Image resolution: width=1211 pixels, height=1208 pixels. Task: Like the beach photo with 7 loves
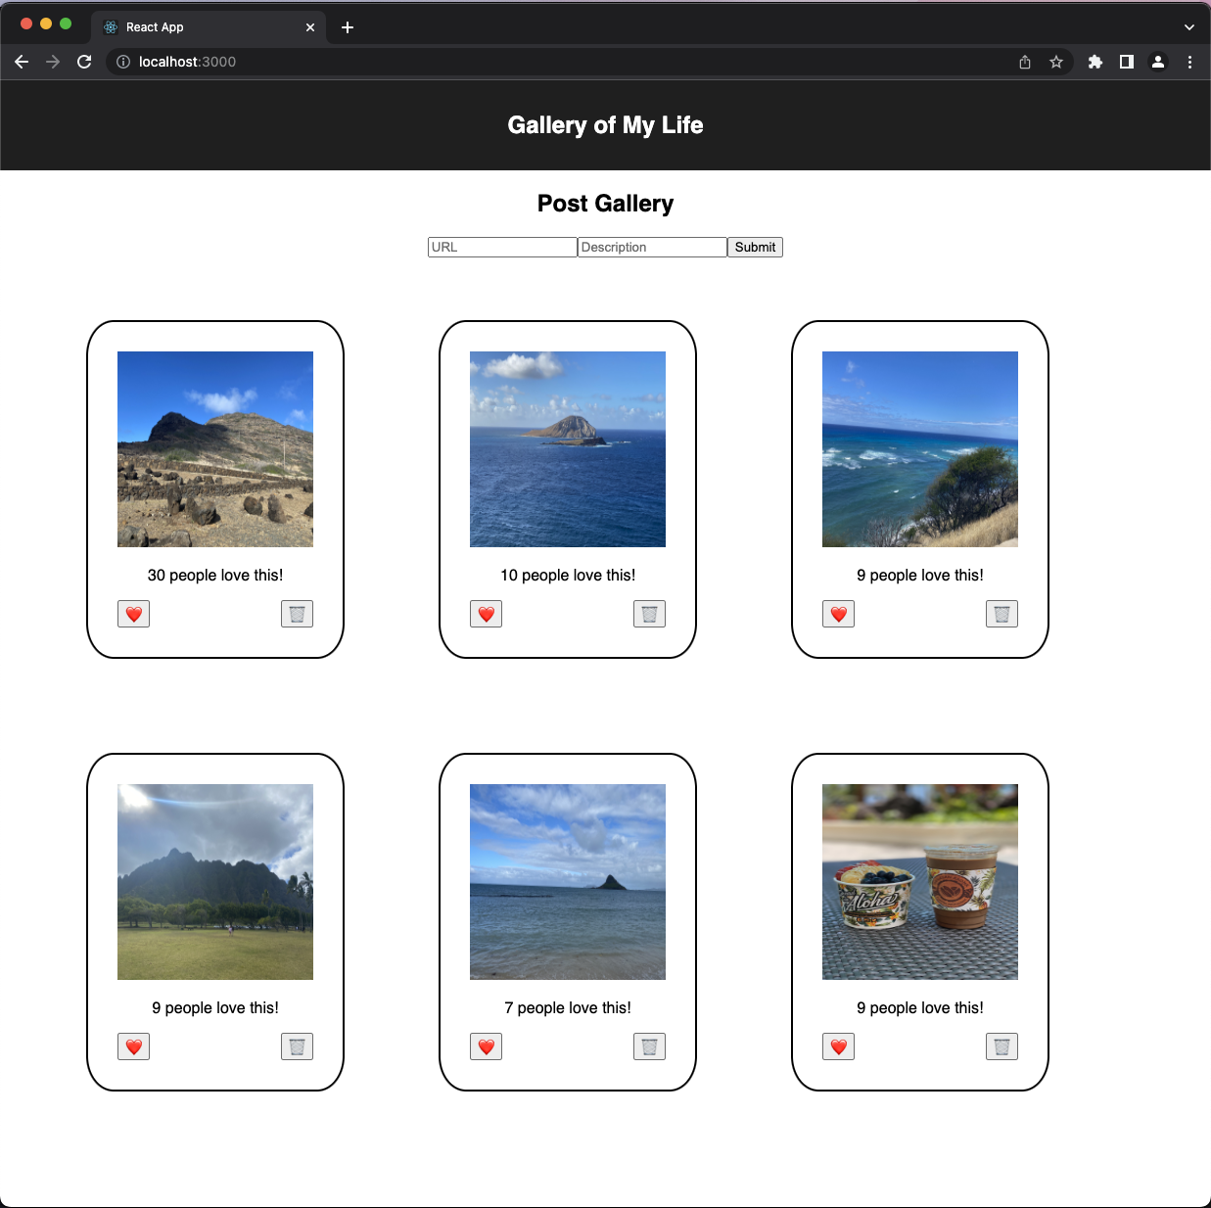(x=486, y=1045)
